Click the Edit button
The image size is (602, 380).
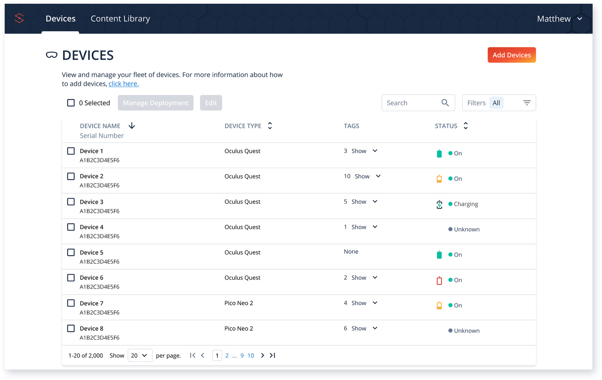[211, 103]
